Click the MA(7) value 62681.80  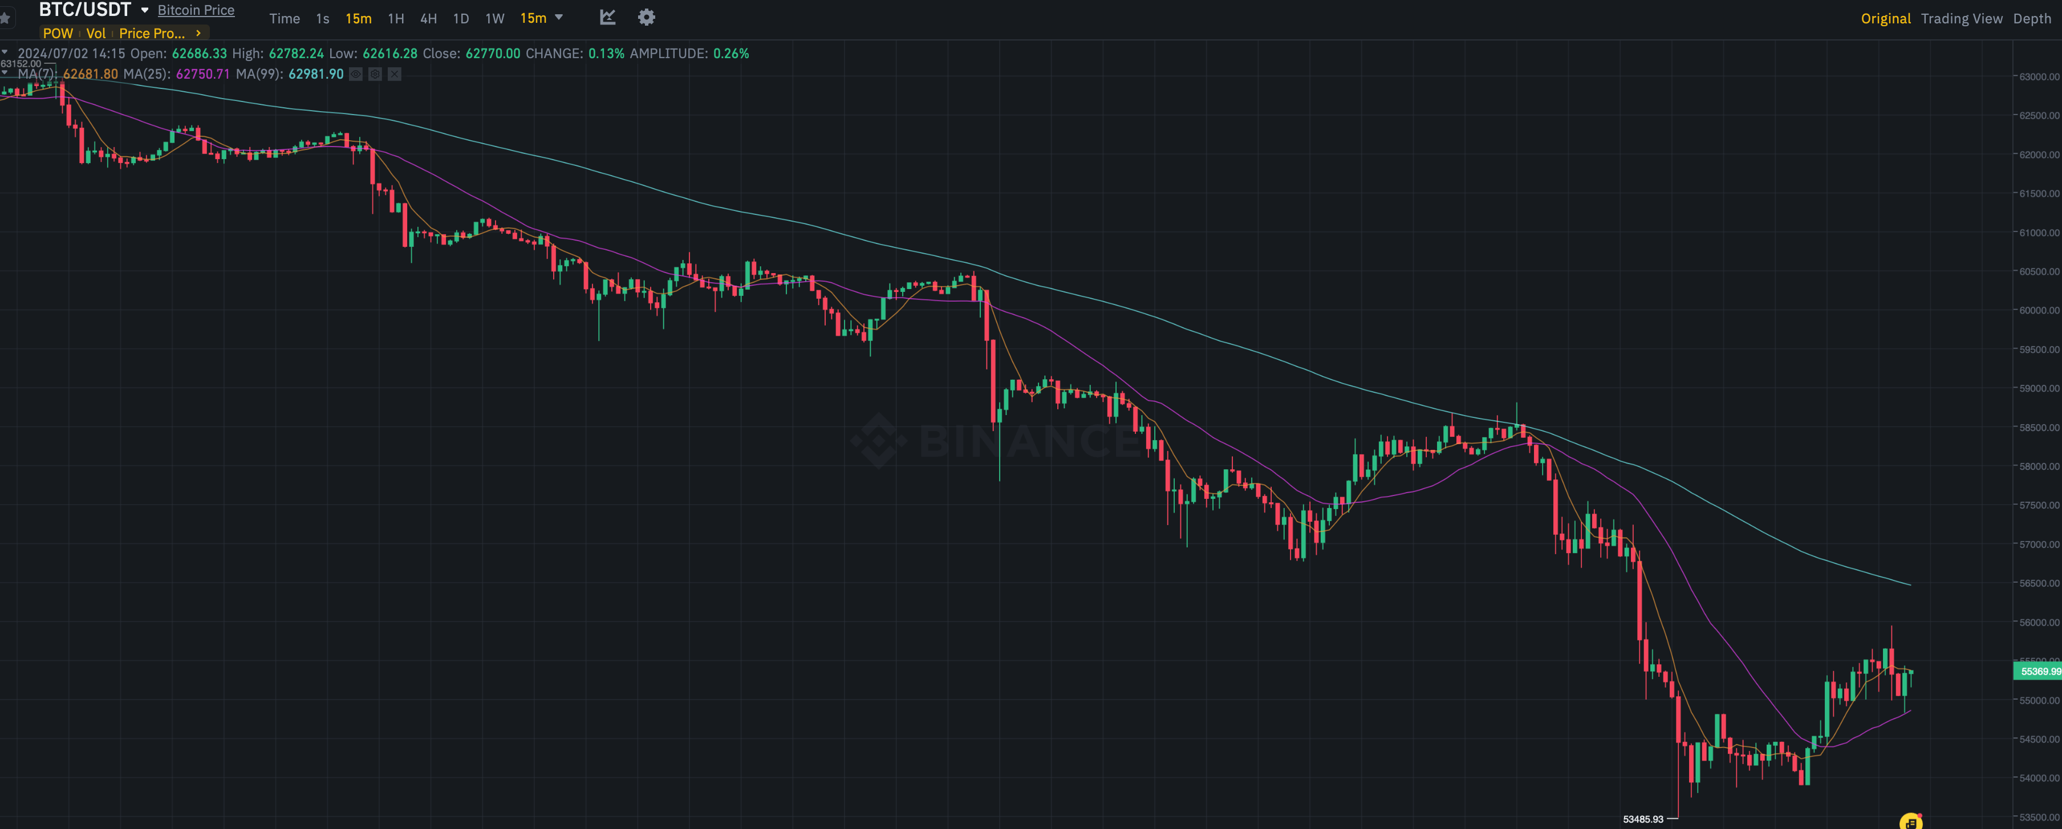pyautogui.click(x=91, y=74)
